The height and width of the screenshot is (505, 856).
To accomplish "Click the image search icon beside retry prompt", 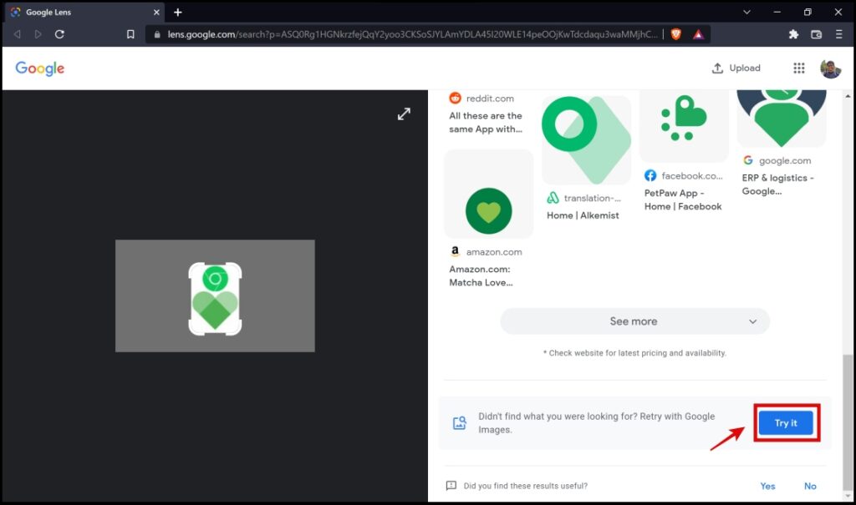I will coord(460,422).
